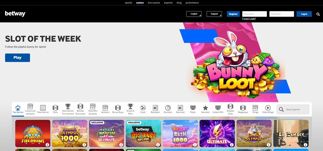Click the Betway logo
323x151 pixels.
(15, 14)
